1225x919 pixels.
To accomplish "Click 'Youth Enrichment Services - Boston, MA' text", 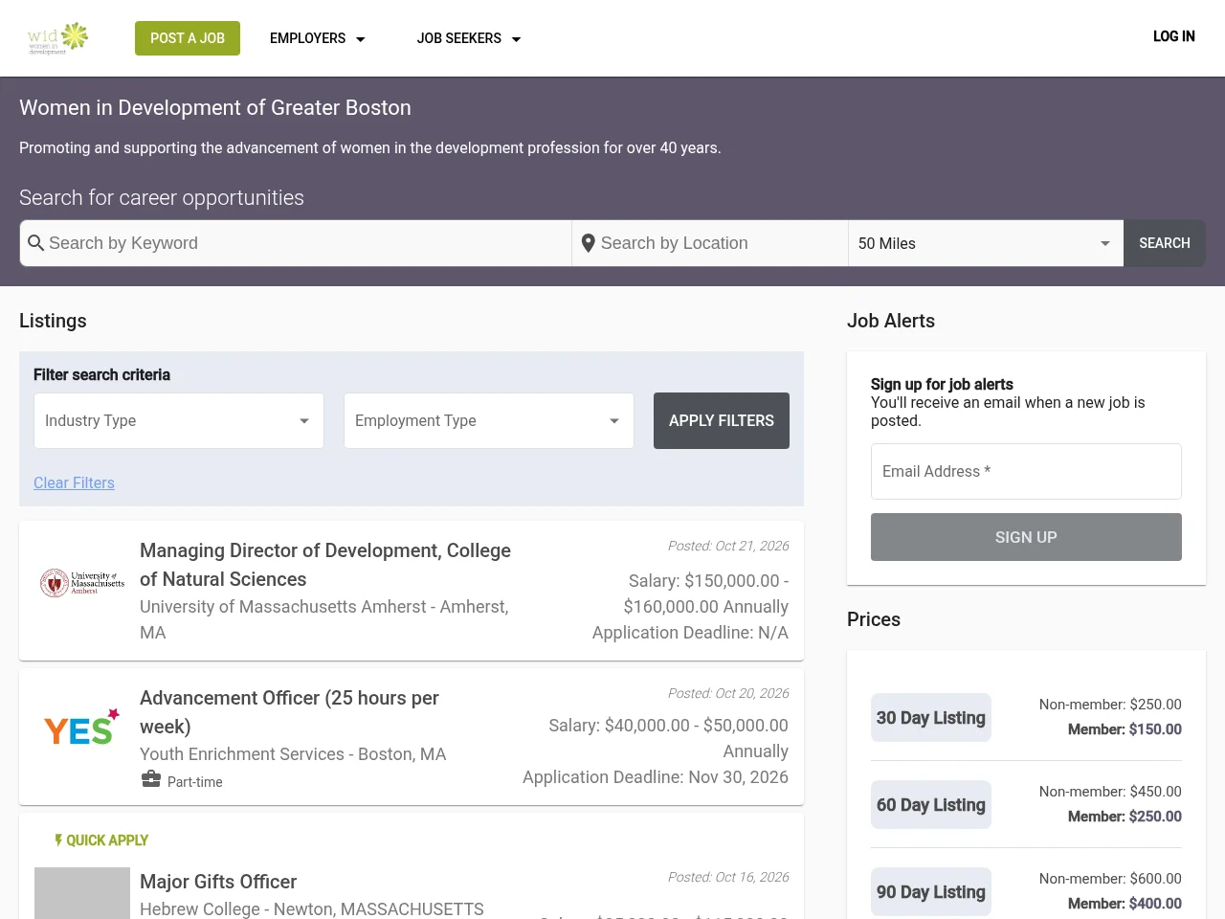I will tap(293, 754).
